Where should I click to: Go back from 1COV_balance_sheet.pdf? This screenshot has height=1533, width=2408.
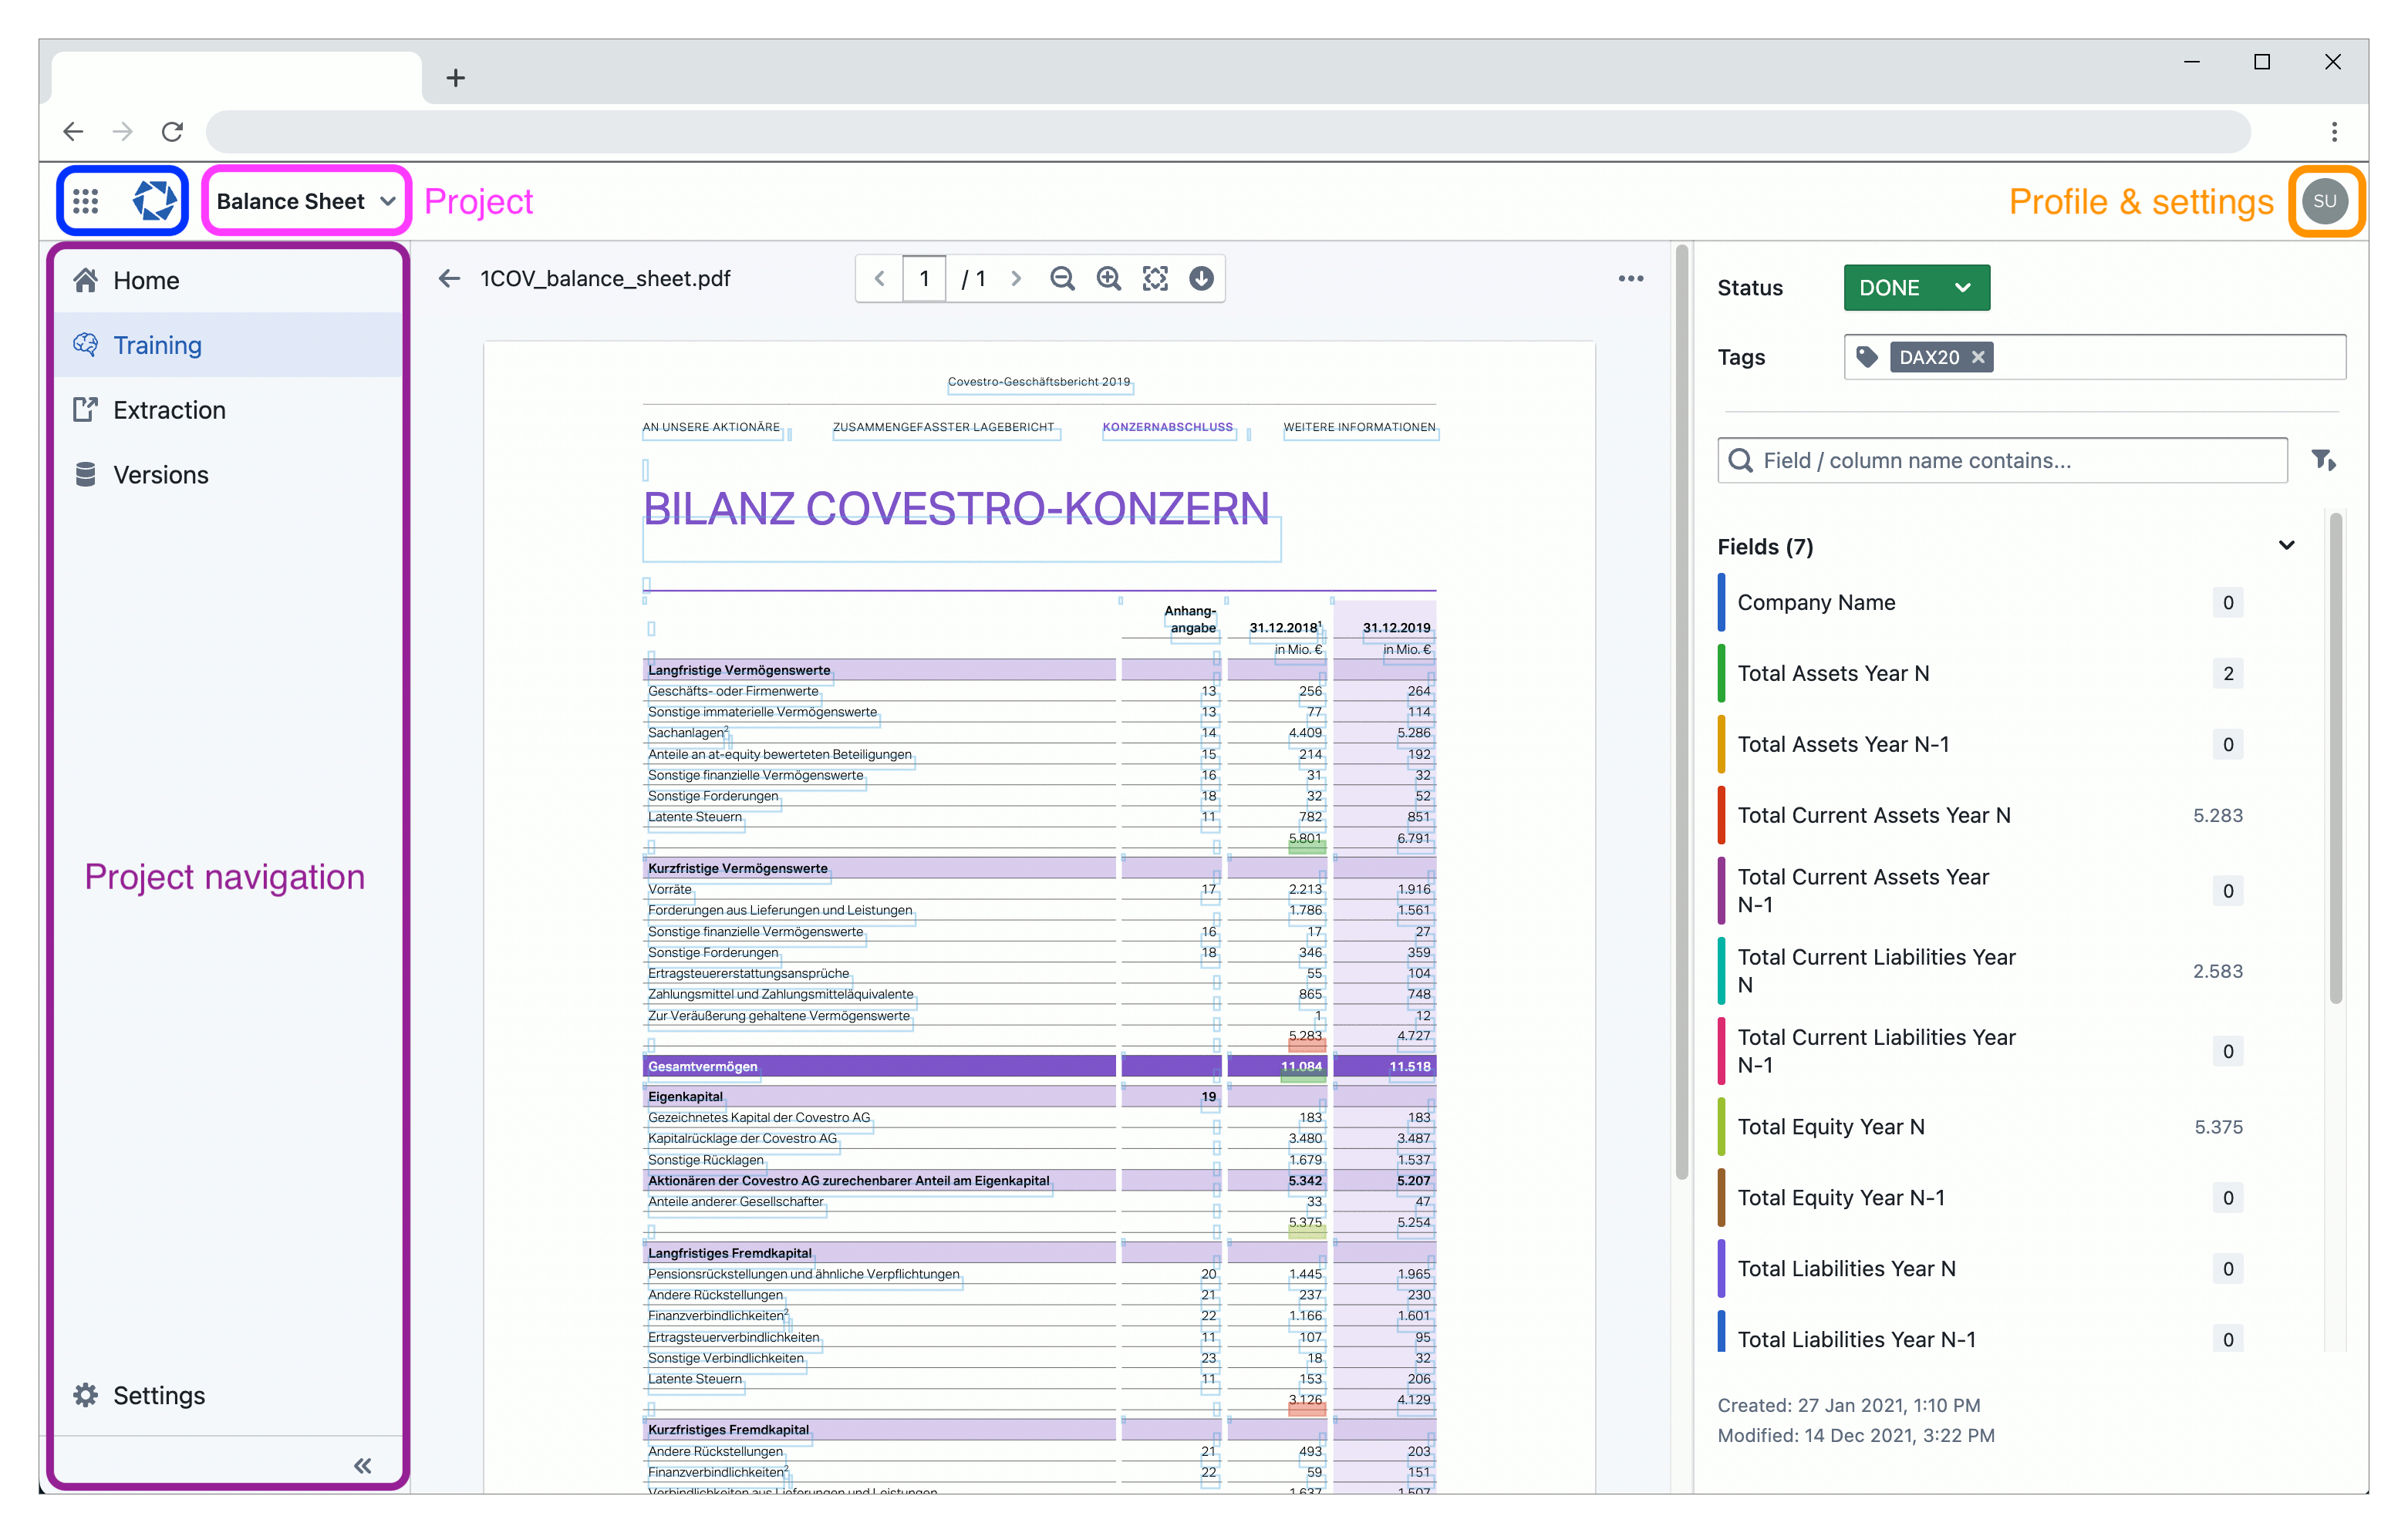click(450, 278)
